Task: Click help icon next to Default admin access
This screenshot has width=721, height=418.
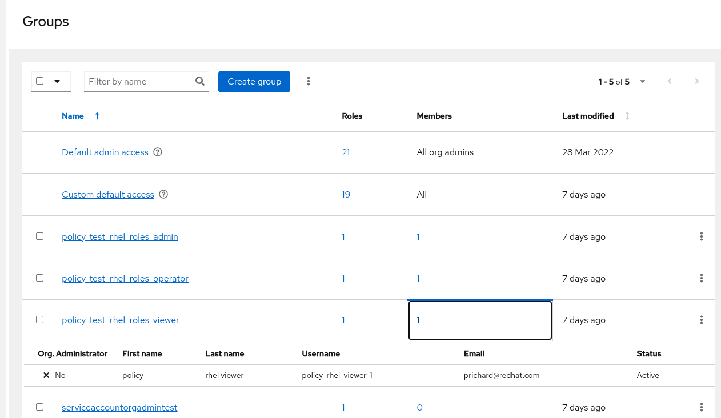Action: (x=158, y=152)
